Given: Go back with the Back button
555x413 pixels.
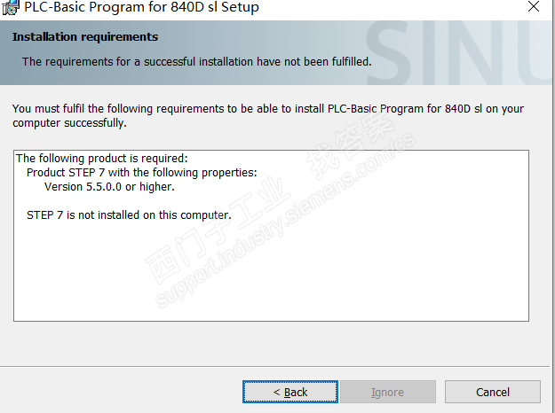Looking at the screenshot, I should point(290,392).
